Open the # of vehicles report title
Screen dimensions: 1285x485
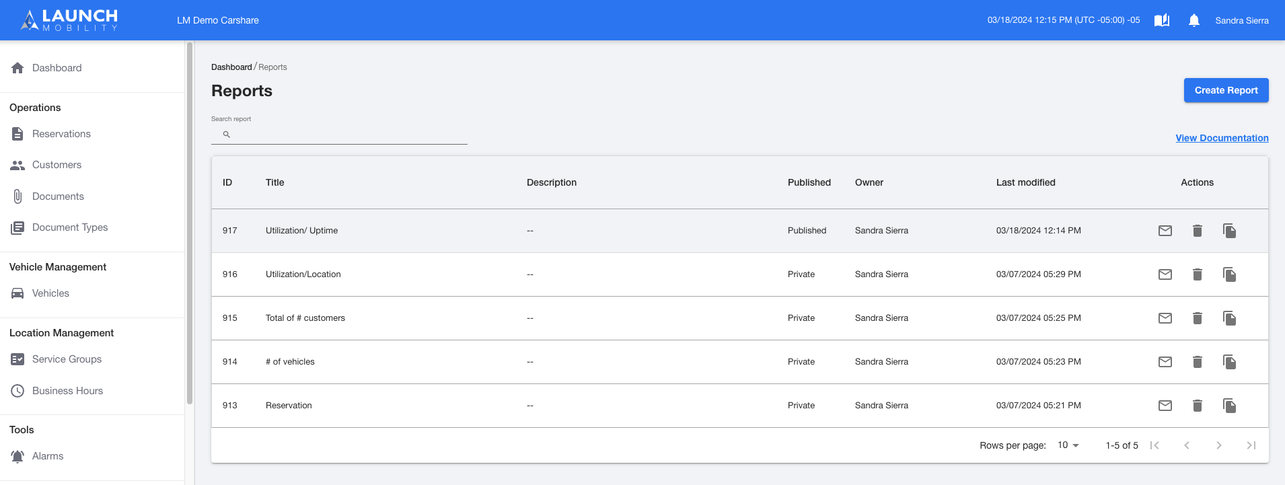coord(290,362)
